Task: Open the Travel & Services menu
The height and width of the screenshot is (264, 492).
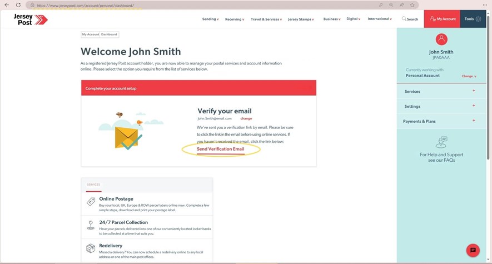Action: point(266,19)
